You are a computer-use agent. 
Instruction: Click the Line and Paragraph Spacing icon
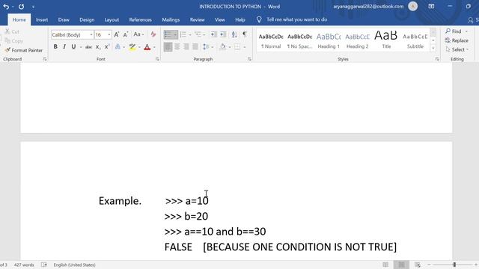[207, 47]
